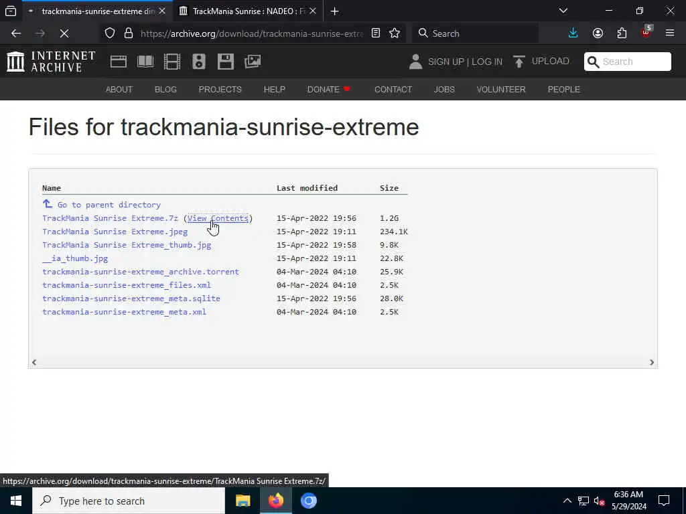Open the JOBS menu item
686x514 pixels.
444,89
